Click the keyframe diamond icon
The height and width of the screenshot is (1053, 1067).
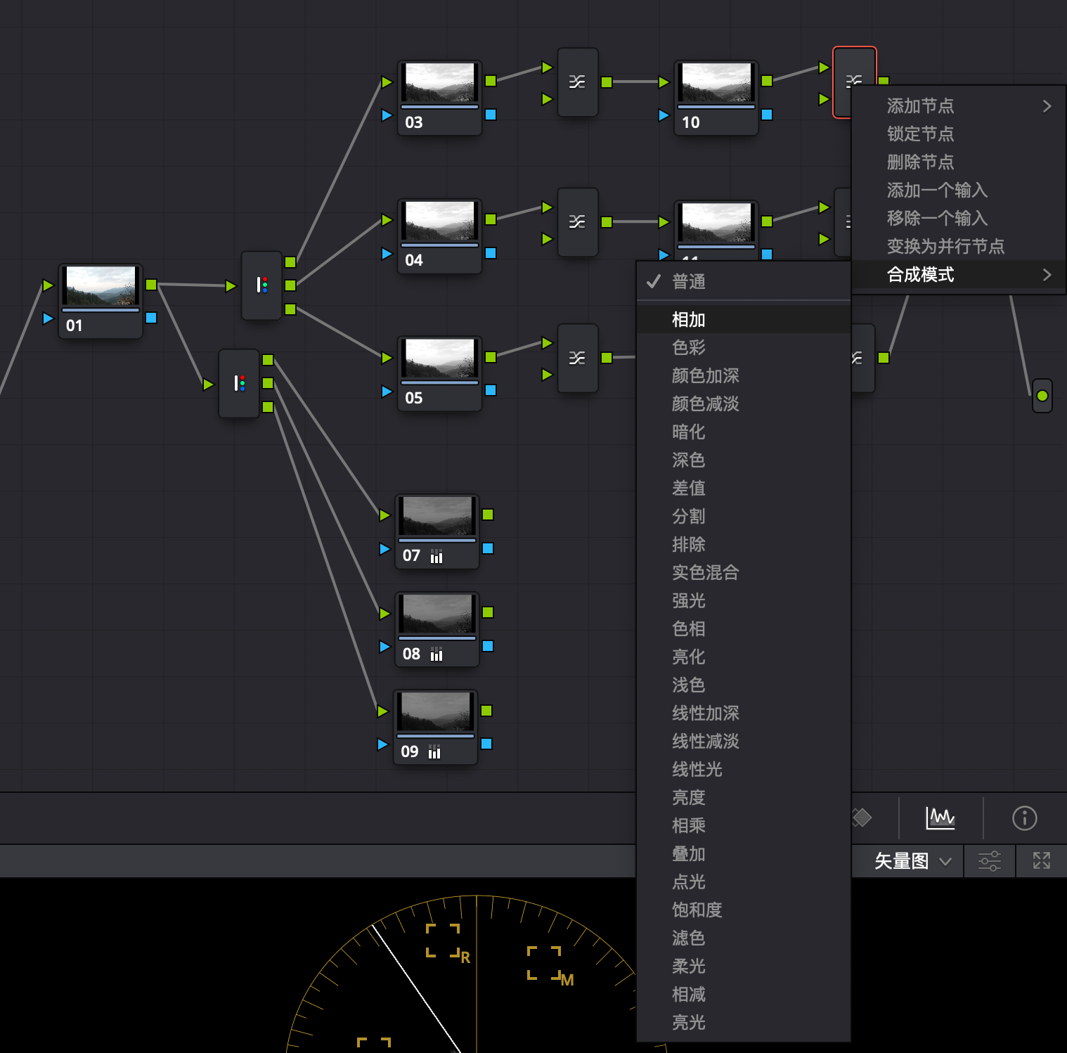coord(862,818)
